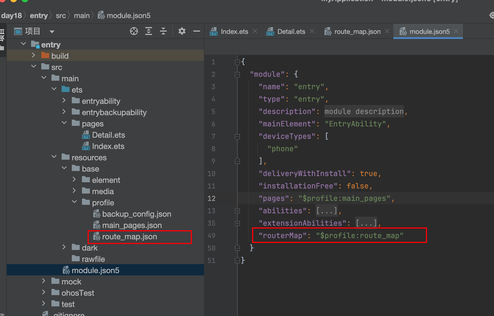Image resolution: width=494 pixels, height=316 pixels.
Task: Open project panel settings gear
Action: coord(182,31)
